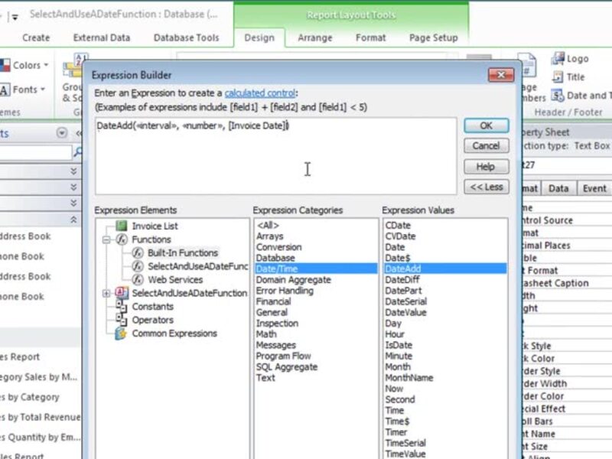Click the Title icon in ribbon
The width and height of the screenshot is (612, 459).
pos(556,77)
